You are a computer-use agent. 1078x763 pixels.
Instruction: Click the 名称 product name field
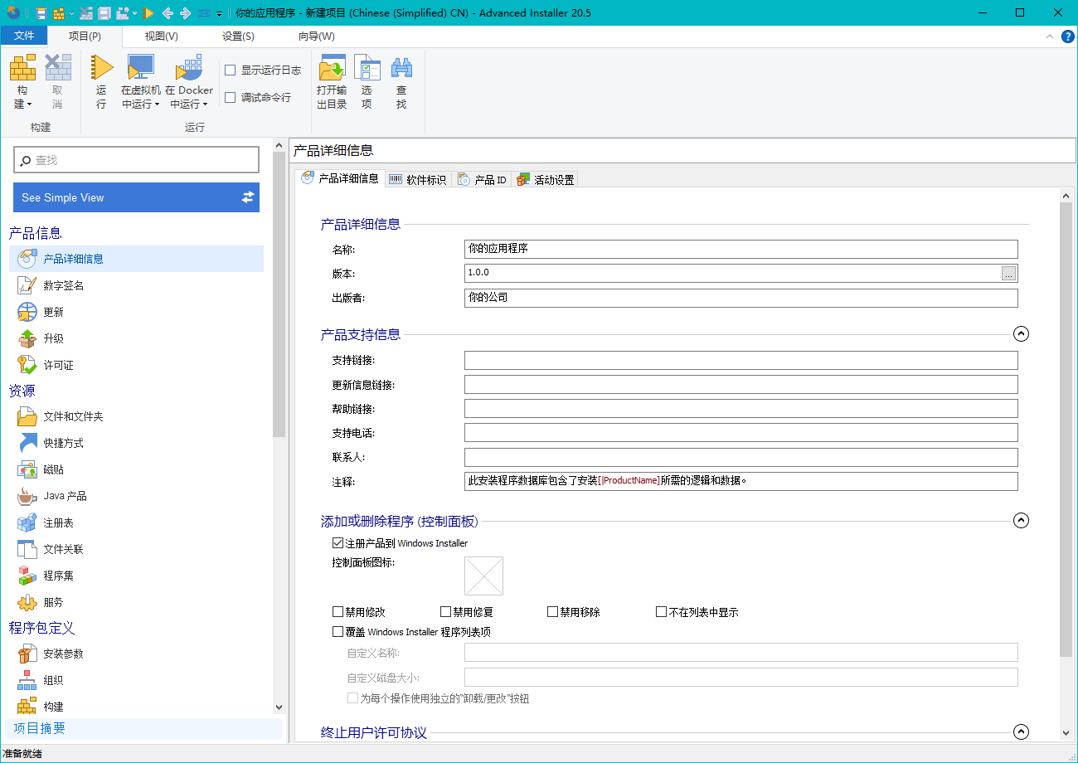point(741,249)
